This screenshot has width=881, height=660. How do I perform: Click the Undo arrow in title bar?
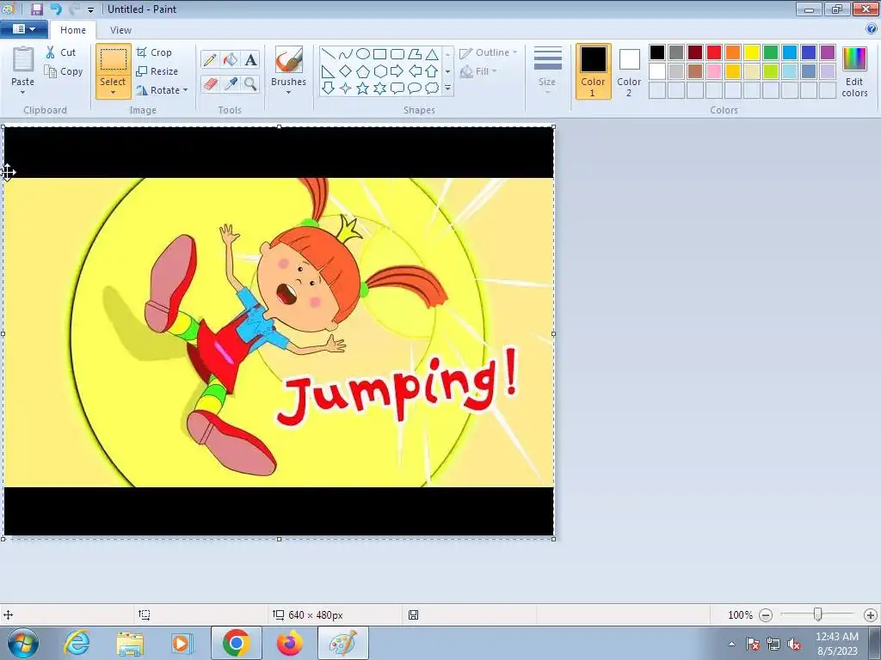pyautogui.click(x=56, y=9)
